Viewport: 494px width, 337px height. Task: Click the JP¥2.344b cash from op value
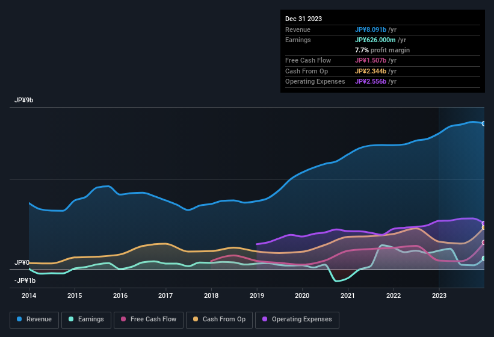(371, 71)
